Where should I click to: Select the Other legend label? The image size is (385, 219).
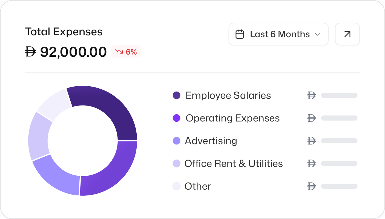pyautogui.click(x=197, y=186)
